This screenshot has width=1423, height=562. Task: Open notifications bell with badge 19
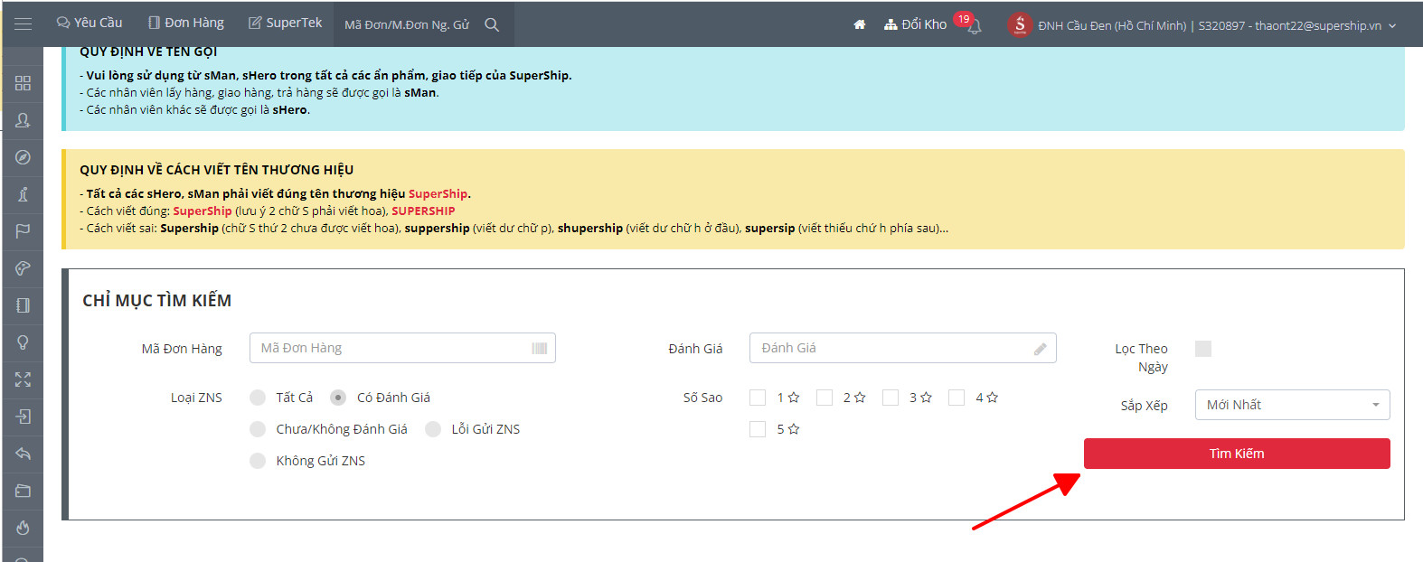coord(974,27)
